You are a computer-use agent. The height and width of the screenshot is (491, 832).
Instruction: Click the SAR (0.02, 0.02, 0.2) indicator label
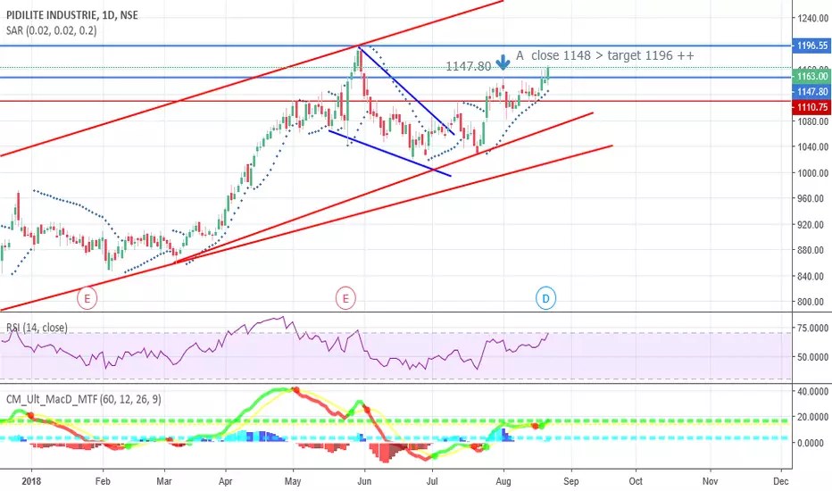pos(52,30)
